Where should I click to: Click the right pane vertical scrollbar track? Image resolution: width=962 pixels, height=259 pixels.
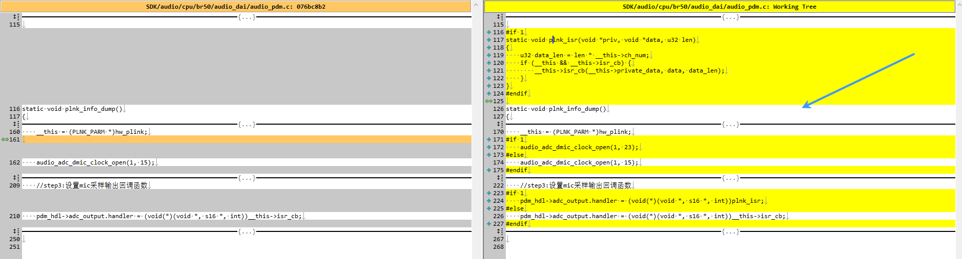tap(958, 133)
